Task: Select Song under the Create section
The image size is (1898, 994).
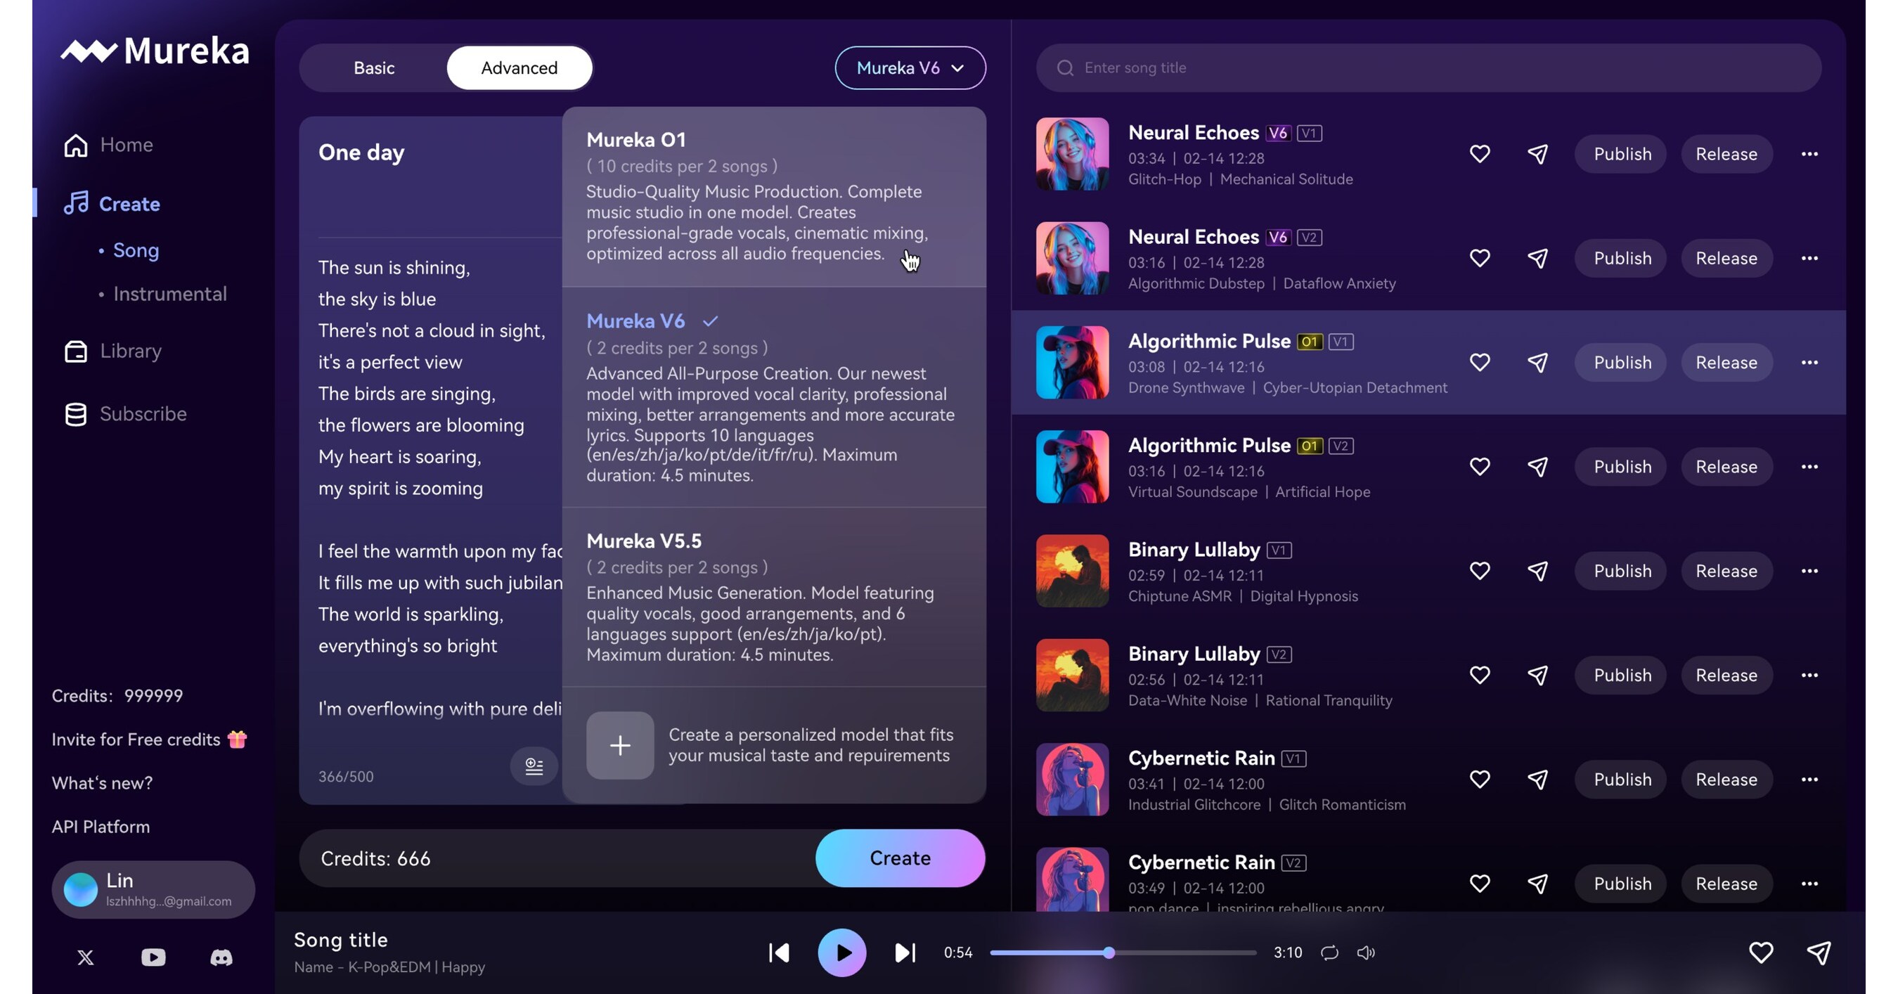Action: click(136, 250)
